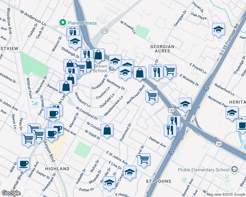The image size is (246, 197).
Task: Select the Georgian Acres neighborhood label
Action: [x=160, y=49]
